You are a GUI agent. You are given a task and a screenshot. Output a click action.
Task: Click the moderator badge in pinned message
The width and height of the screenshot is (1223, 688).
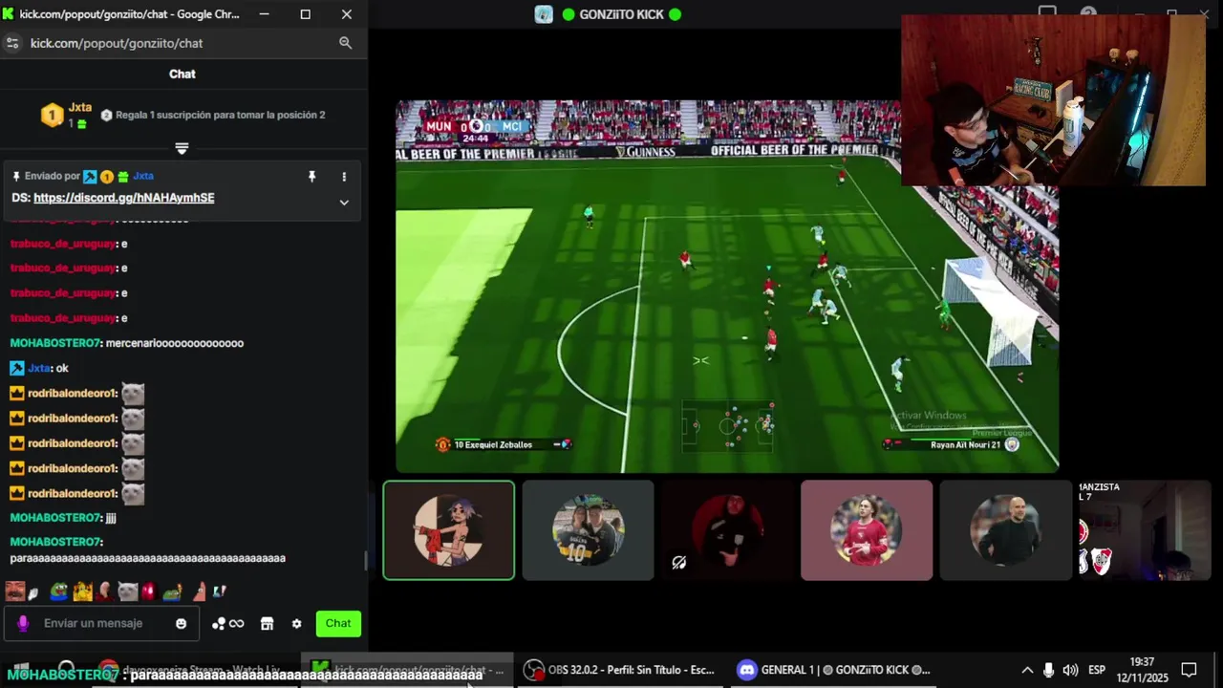(90, 177)
